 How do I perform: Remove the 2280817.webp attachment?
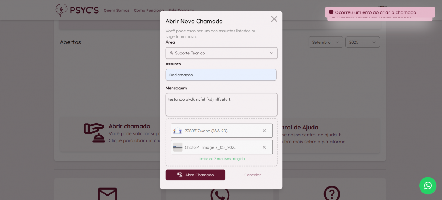click(x=264, y=131)
